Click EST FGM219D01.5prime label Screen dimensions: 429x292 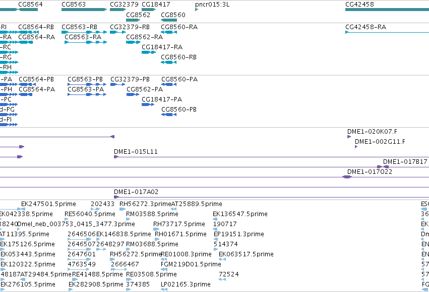pos(191,264)
